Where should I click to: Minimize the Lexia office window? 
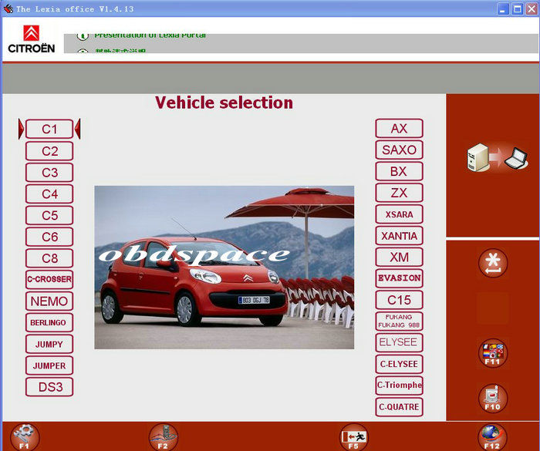502,9
